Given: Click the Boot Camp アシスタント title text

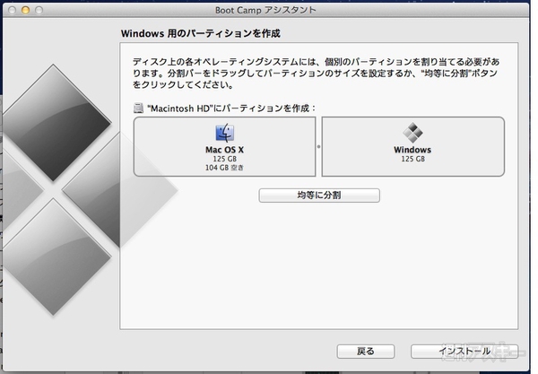Looking at the screenshot, I should point(265,10).
